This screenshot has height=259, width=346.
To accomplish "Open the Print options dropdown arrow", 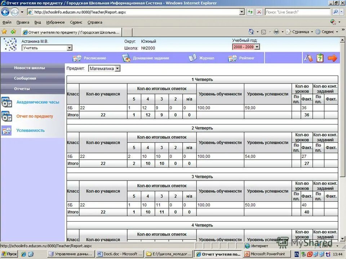I will tap(283, 32).
